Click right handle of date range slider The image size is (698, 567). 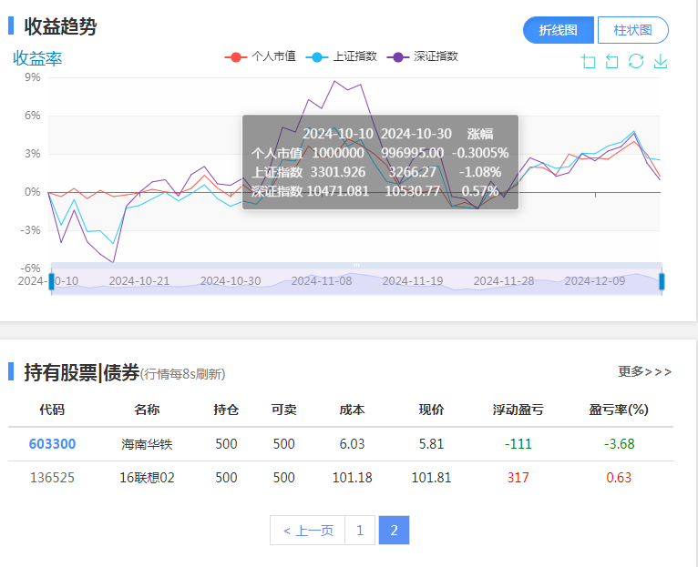662,281
